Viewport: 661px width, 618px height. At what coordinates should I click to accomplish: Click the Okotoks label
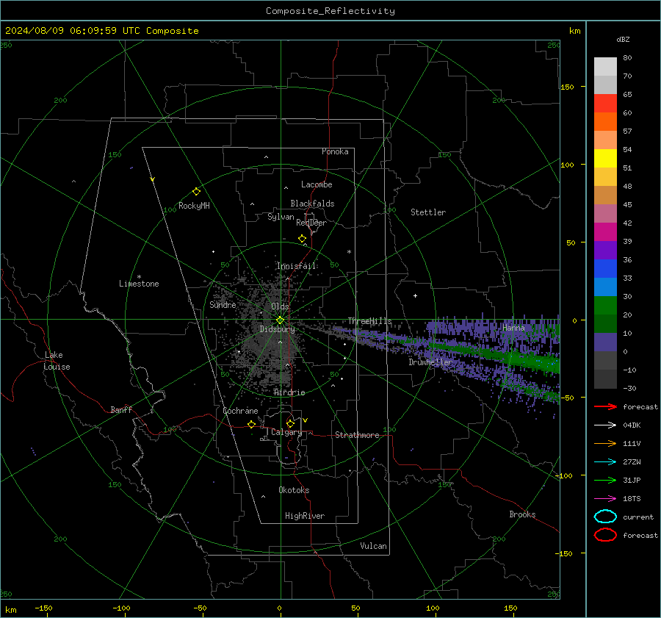[294, 490]
